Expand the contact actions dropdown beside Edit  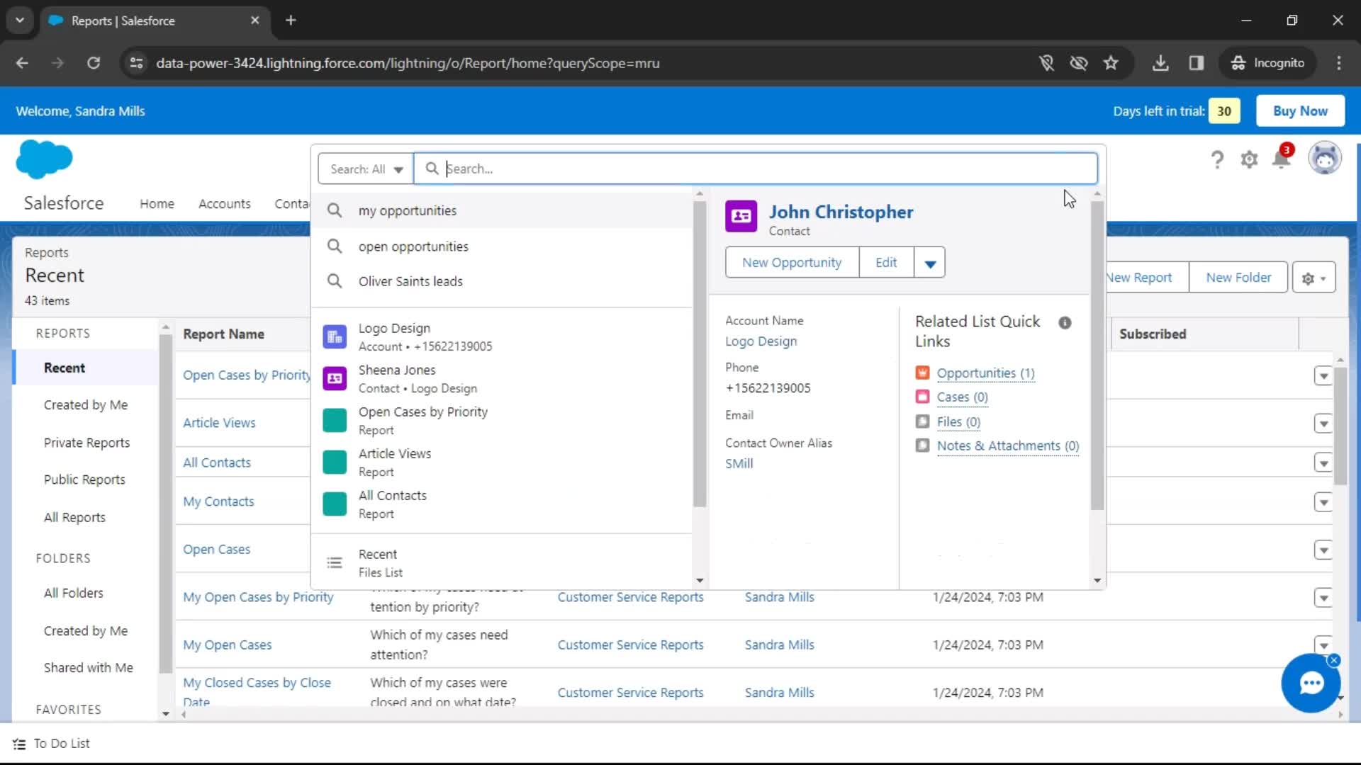pyautogui.click(x=930, y=263)
